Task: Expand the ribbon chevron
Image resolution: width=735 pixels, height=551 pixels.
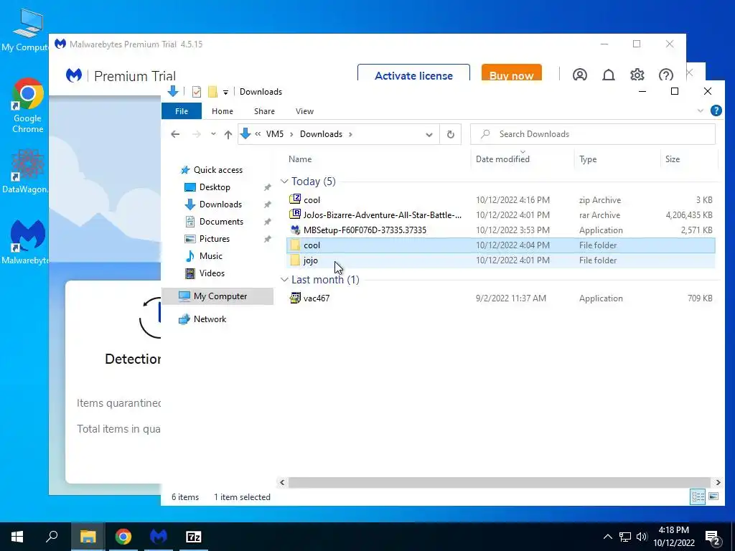Action: pos(701,111)
